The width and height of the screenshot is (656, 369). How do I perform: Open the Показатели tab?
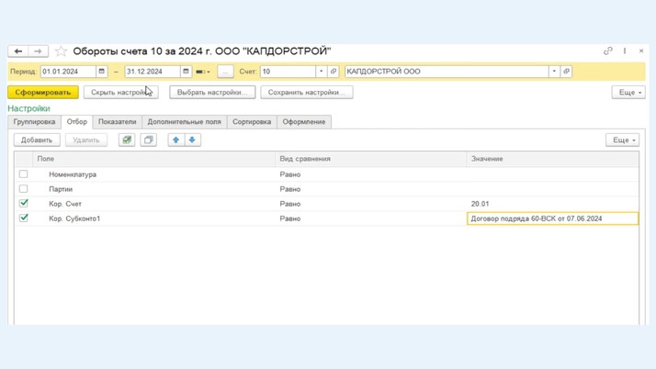pos(117,122)
